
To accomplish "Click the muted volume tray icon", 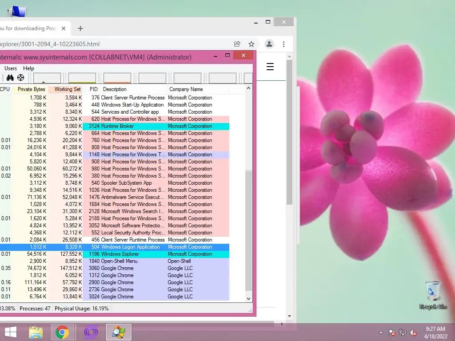I will 413,333.
